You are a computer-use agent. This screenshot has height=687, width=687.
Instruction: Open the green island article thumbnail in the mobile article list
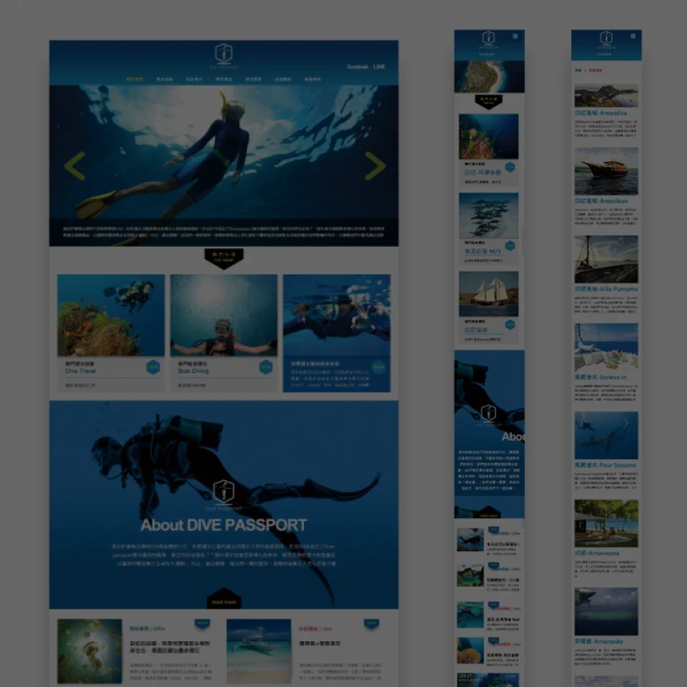coord(470,575)
